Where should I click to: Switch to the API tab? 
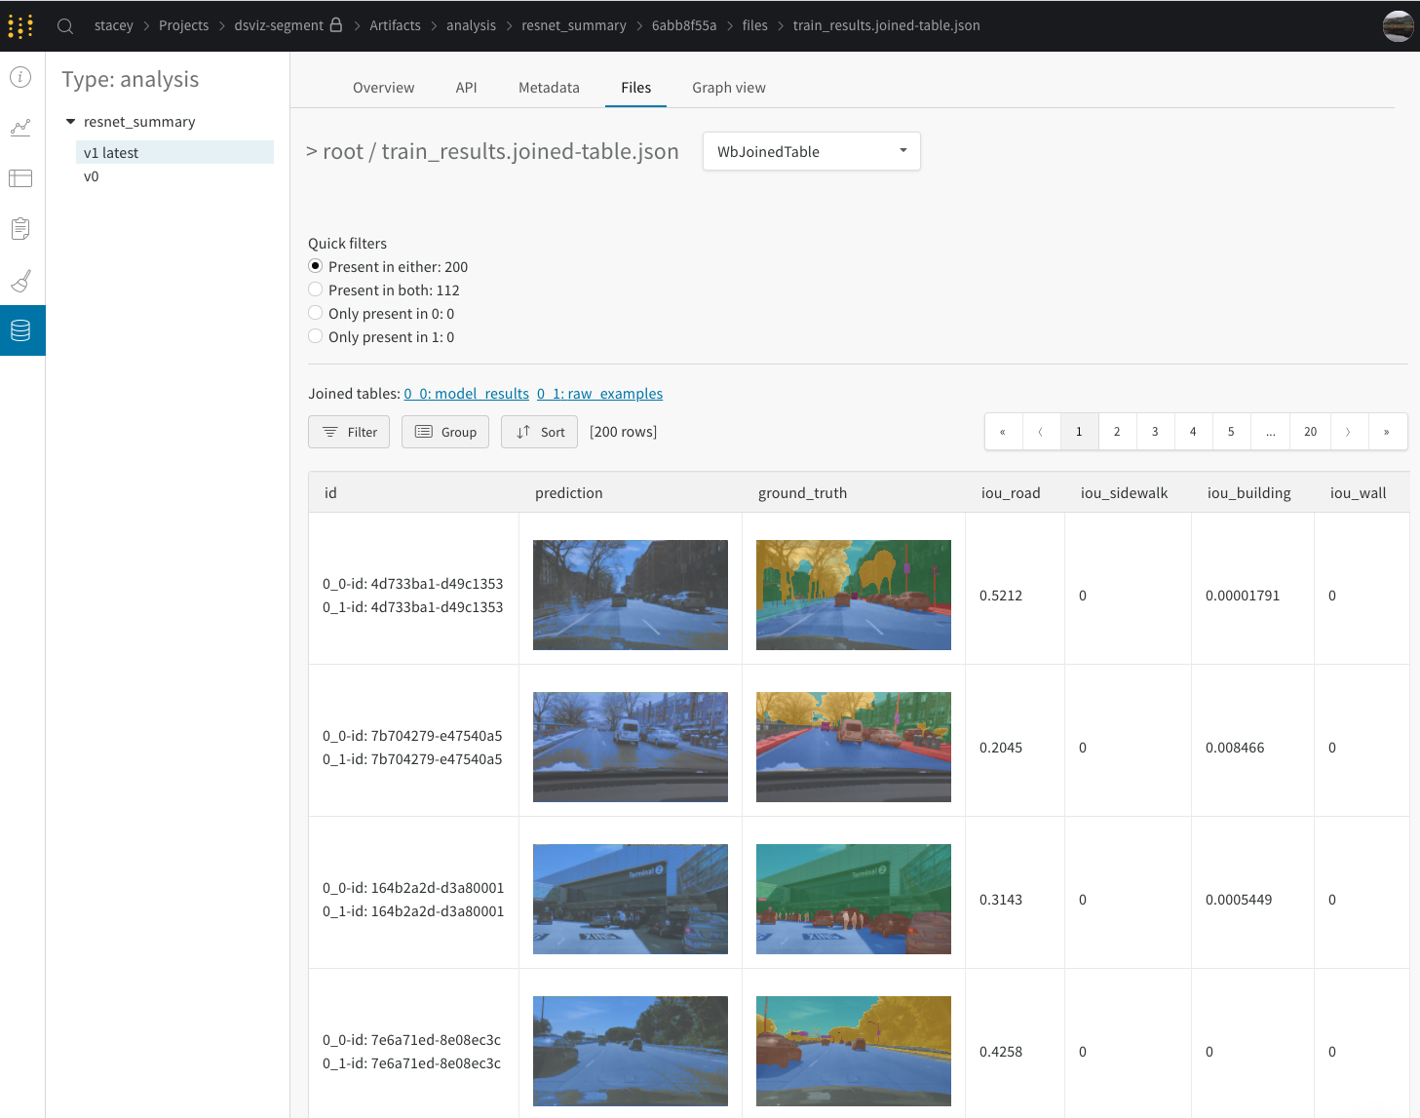[x=466, y=88]
